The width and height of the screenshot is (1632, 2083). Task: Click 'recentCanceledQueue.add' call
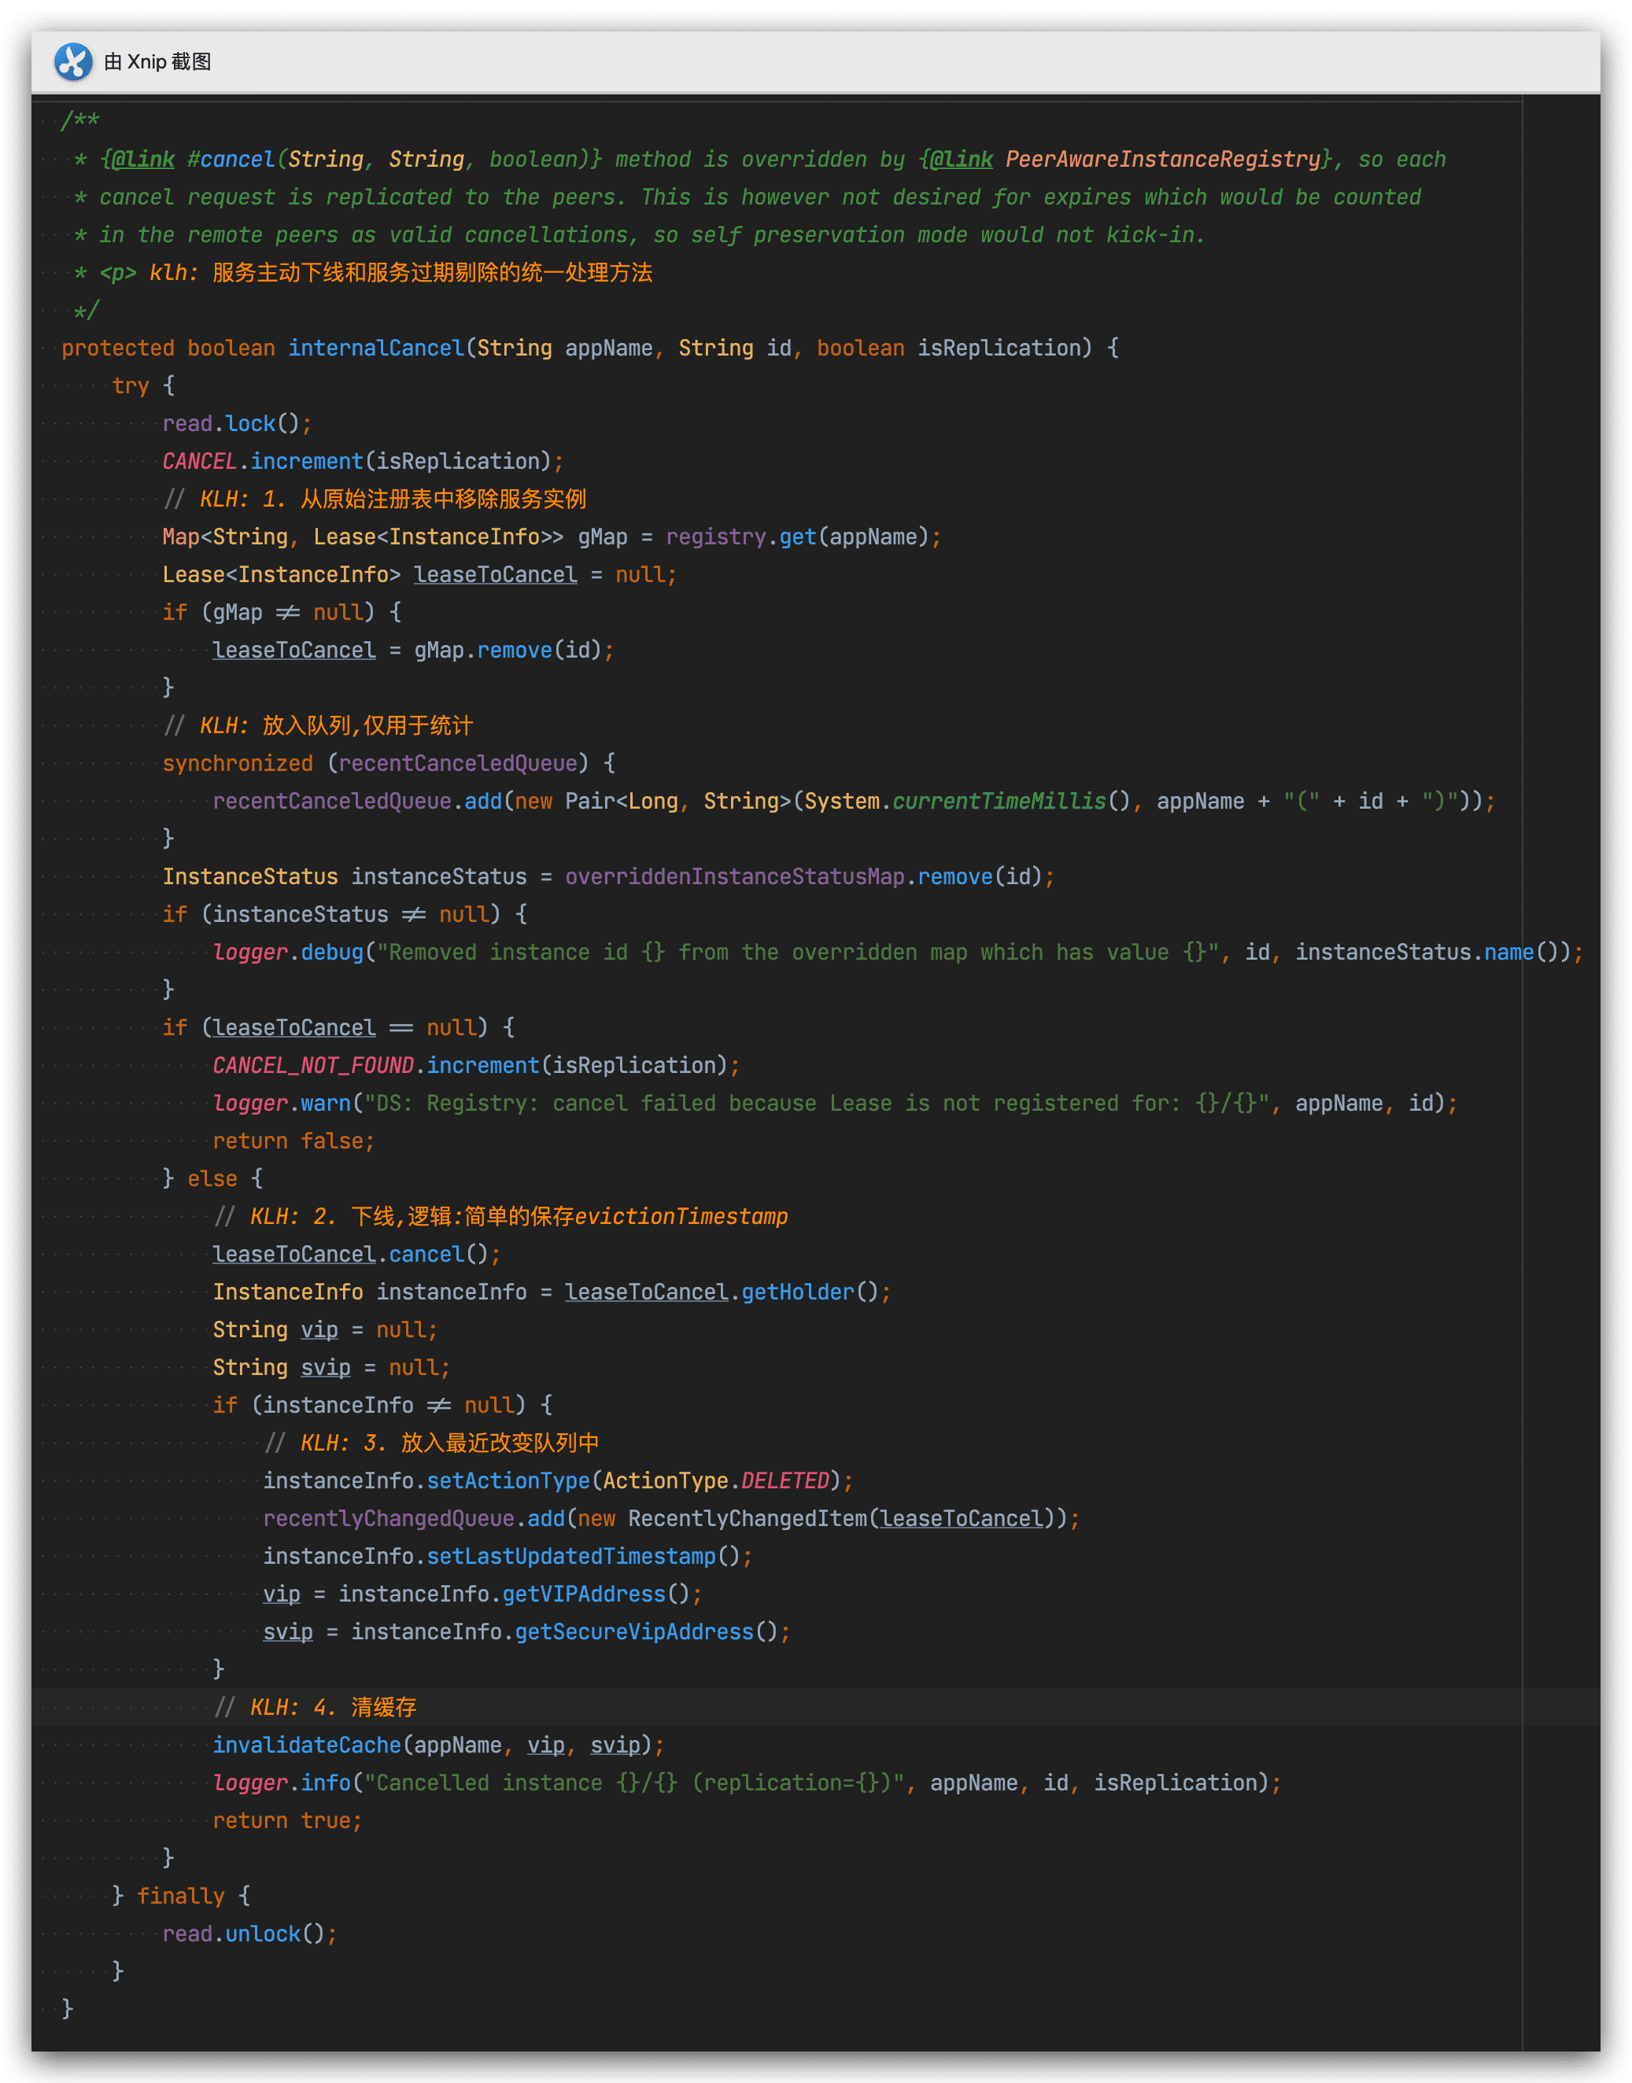[357, 802]
